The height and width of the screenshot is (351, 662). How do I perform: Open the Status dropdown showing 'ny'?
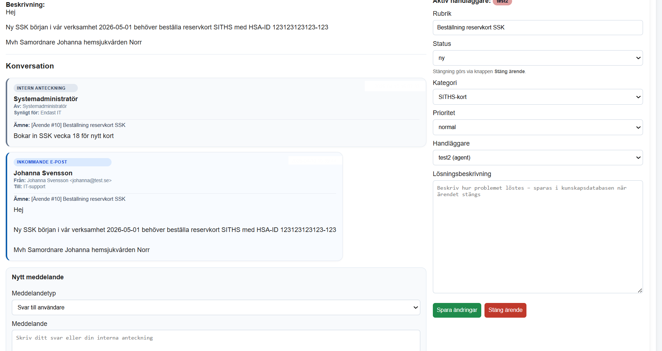coord(537,58)
